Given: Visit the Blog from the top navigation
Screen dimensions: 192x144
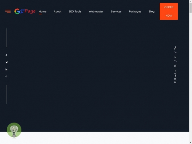Looking at the screenshot, I should [151, 12].
